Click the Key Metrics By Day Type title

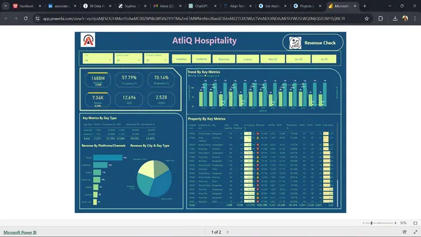click(99, 118)
